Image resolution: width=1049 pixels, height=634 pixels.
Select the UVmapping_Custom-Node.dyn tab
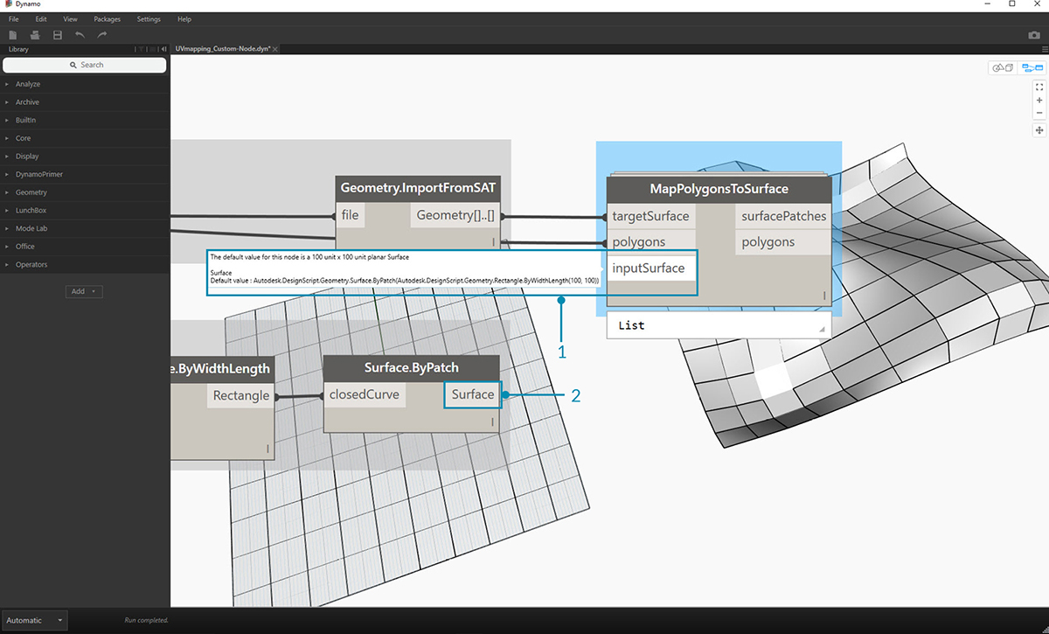coord(222,50)
